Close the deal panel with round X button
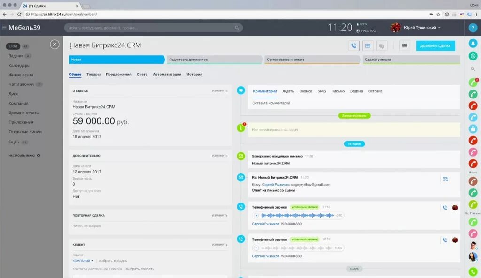 point(54,45)
